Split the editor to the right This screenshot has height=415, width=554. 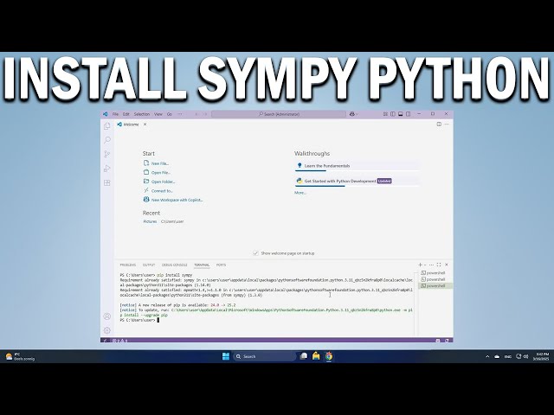pyautogui.click(x=439, y=124)
